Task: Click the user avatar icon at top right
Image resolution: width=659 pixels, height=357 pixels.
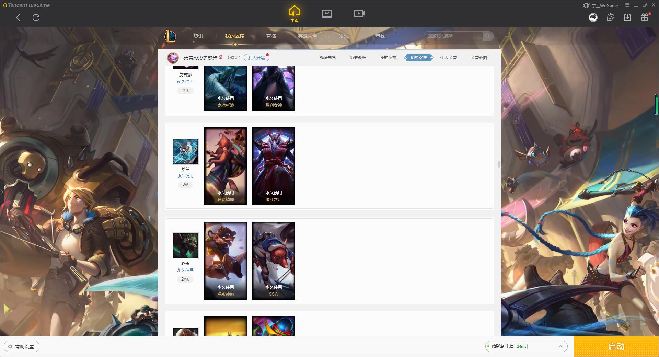Action: [x=593, y=18]
